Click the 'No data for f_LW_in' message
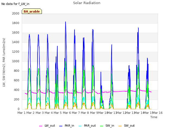This screenshot has height=131, width=174. (15, 4)
